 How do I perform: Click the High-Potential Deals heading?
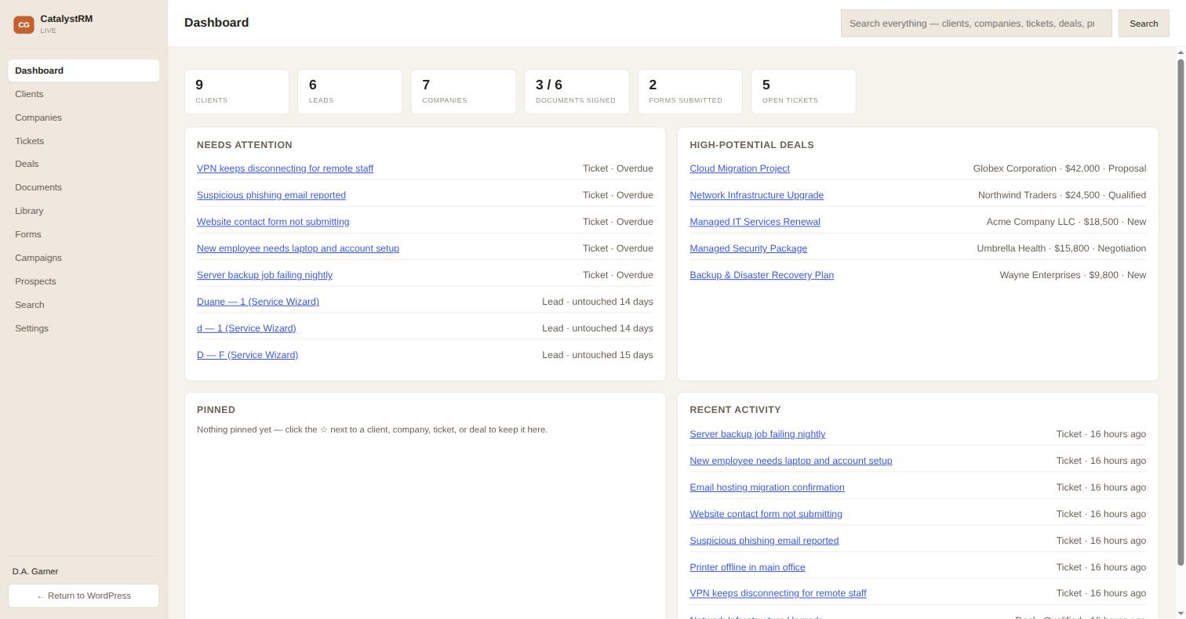(751, 145)
